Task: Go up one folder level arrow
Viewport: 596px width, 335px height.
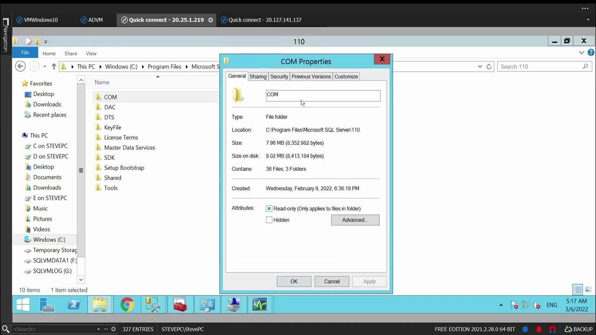Action: tap(54, 67)
